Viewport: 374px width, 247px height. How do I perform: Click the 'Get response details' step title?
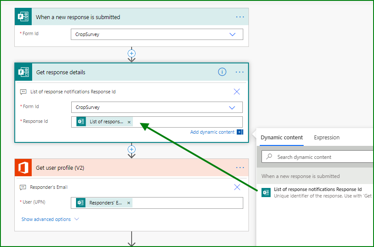coord(60,72)
